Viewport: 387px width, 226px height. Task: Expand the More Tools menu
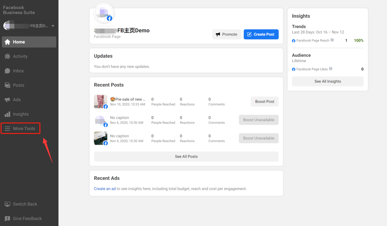[x=20, y=129]
